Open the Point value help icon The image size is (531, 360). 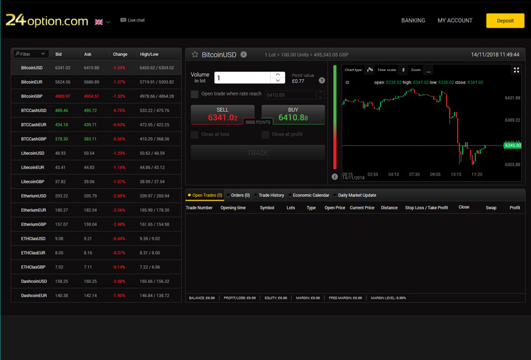pyautogui.click(x=322, y=80)
